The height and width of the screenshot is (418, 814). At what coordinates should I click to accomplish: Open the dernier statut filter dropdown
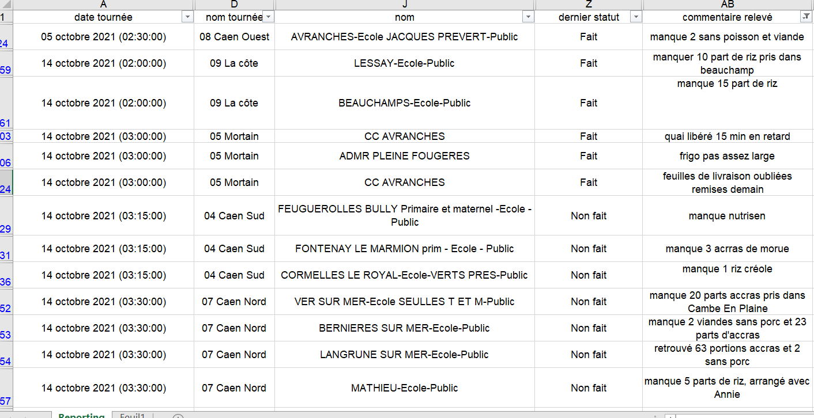[x=636, y=17]
